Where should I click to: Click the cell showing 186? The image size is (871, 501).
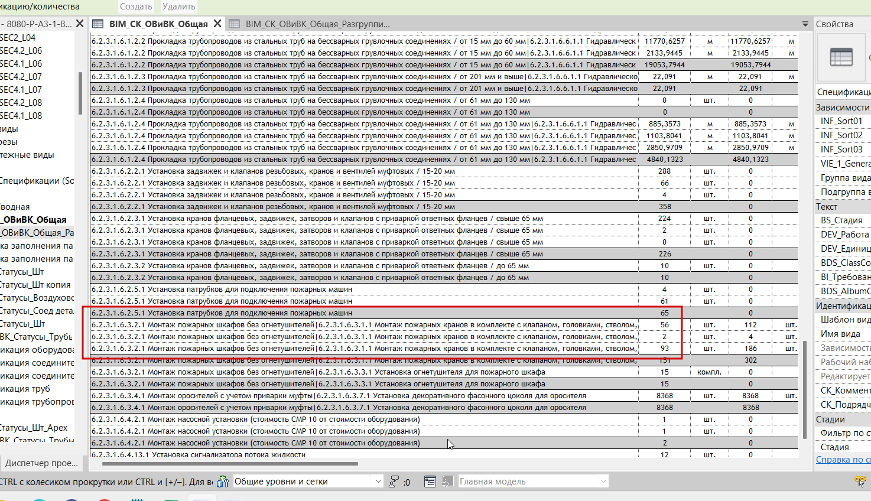pyautogui.click(x=750, y=348)
